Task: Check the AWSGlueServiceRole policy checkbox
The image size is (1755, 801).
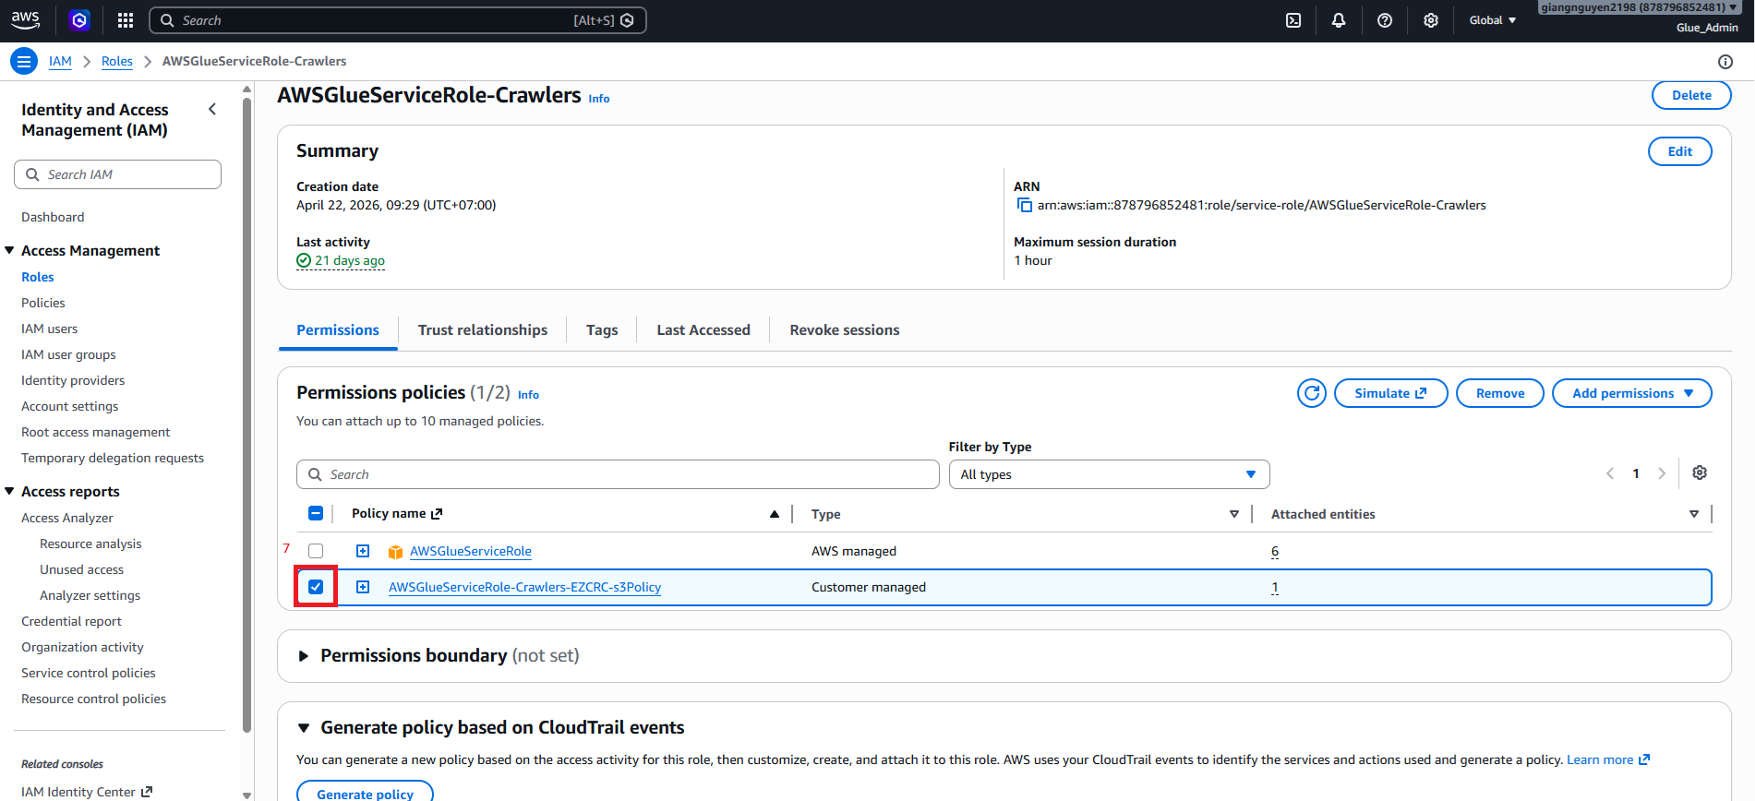Action: (x=316, y=551)
